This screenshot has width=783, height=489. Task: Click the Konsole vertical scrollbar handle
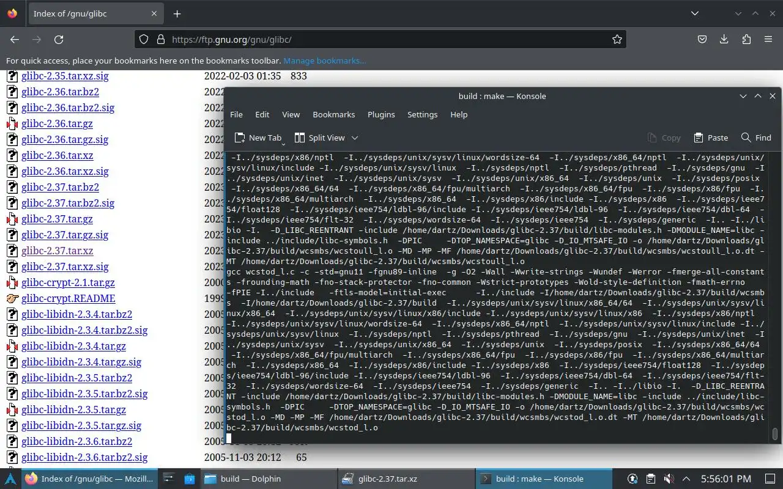[775, 433]
